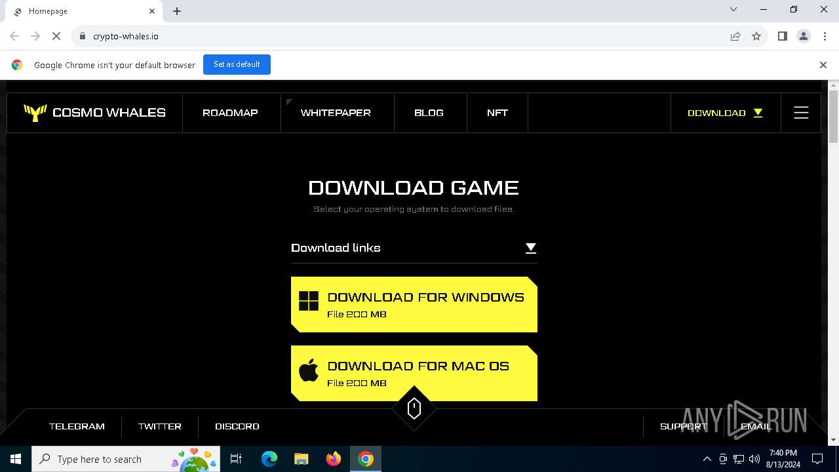Click COSMO WHALES brand text
This screenshot has width=839, height=472.
tap(109, 113)
